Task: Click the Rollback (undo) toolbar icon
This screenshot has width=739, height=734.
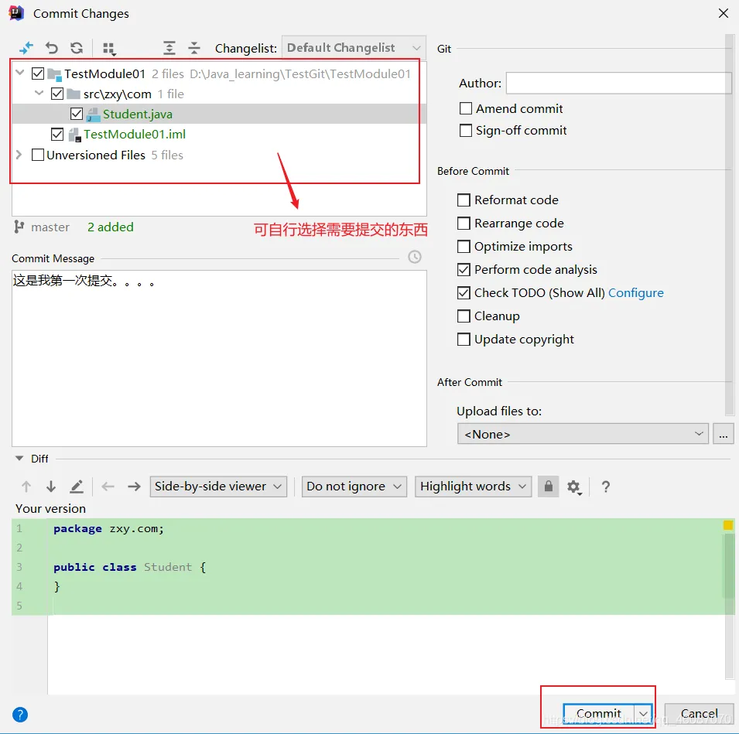Action: [52, 48]
